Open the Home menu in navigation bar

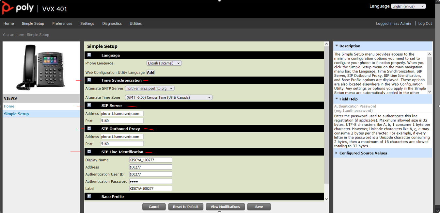[x=8, y=24]
